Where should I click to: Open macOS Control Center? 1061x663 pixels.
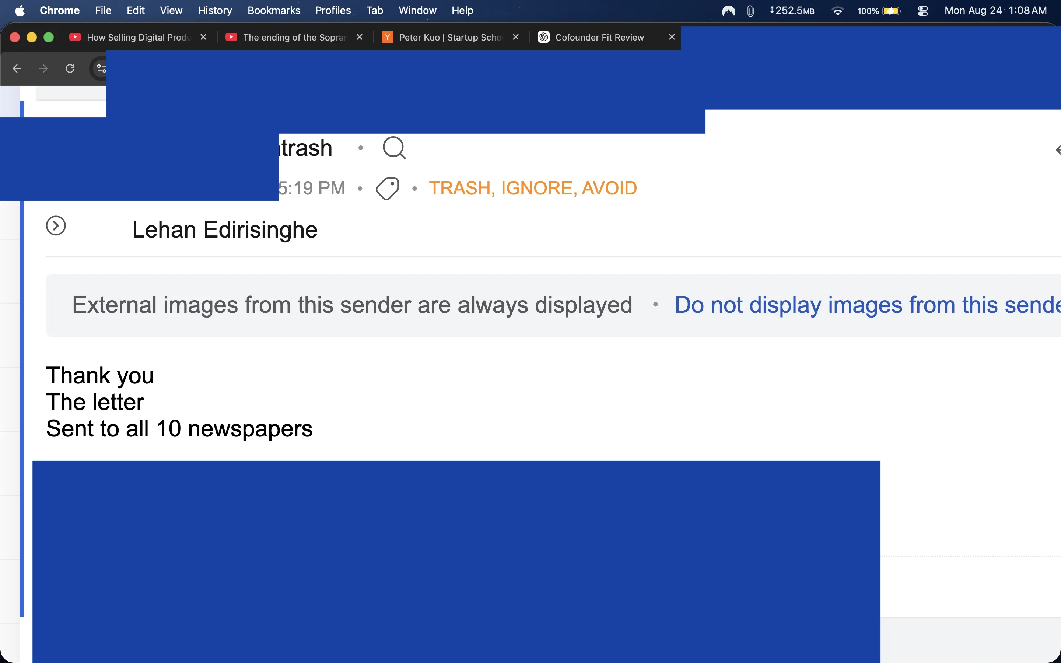922,11
